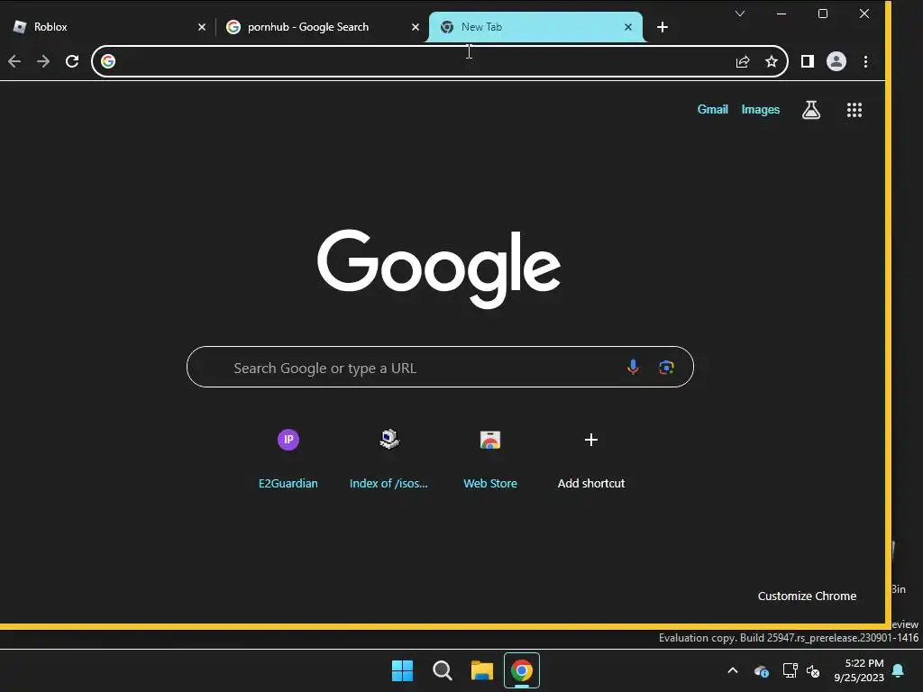Open File Explorer from taskbar
This screenshot has width=923, height=692.
coord(481,670)
